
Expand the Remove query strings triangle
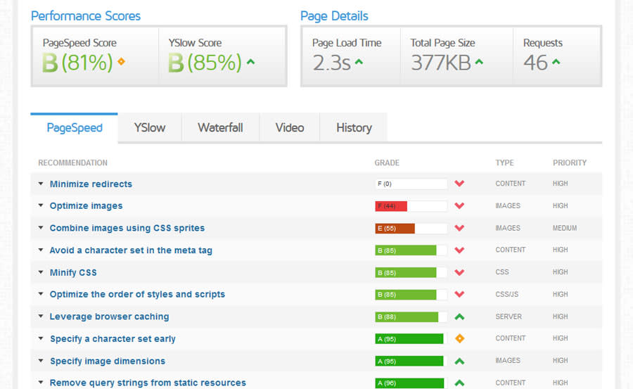[41, 382]
